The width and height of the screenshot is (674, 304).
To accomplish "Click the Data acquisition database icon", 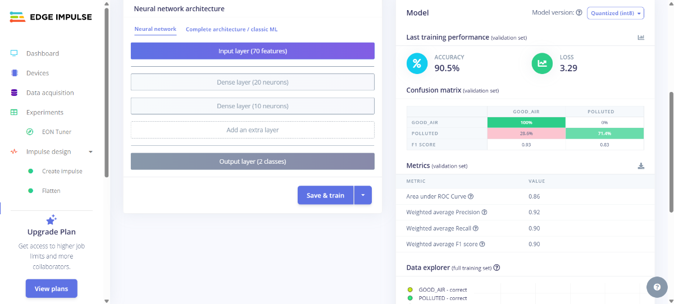I will click(x=15, y=93).
